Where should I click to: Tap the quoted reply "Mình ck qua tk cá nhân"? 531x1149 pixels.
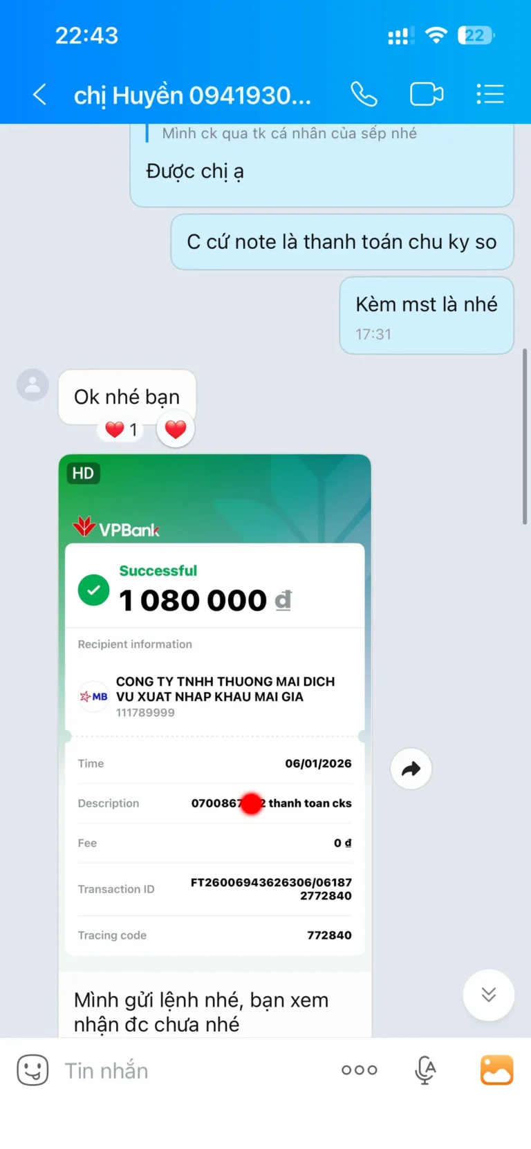(289, 133)
